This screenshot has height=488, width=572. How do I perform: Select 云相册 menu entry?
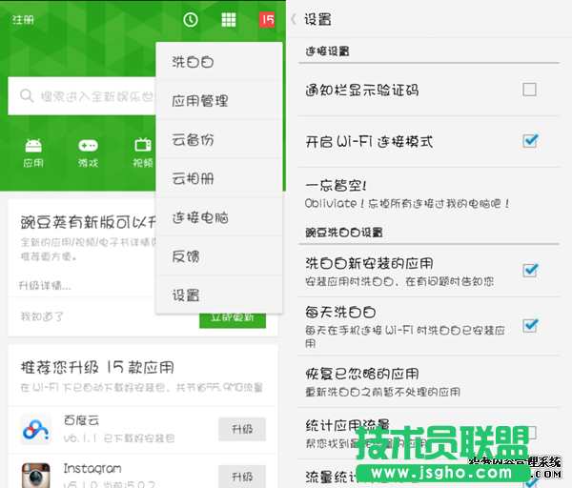(x=219, y=178)
